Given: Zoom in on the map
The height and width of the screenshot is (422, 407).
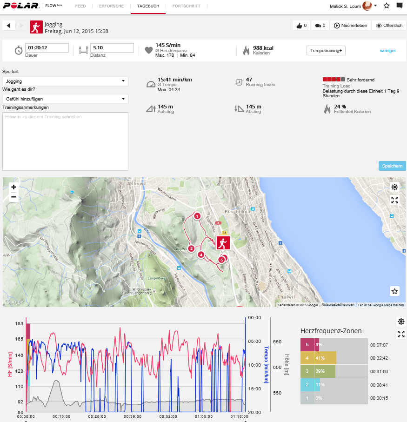Looking at the screenshot, I should tap(13, 187).
